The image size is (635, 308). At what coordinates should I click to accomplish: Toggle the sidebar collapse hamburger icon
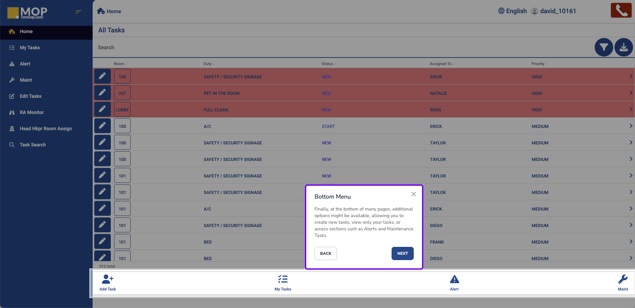point(78,12)
